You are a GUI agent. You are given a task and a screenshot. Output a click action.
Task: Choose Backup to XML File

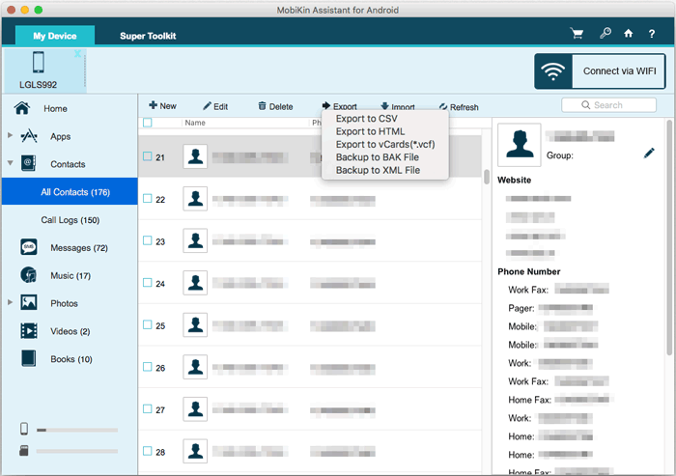(x=378, y=170)
